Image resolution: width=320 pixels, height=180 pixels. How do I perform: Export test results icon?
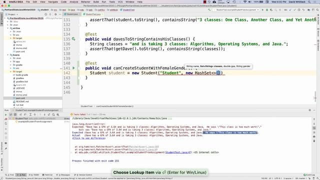[x=49, y=114]
